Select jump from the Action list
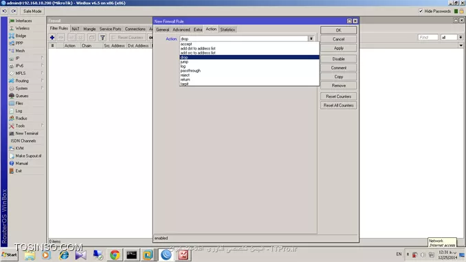This screenshot has height=262, width=466. [249, 62]
